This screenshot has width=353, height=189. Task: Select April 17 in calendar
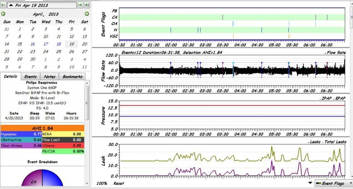46,44
